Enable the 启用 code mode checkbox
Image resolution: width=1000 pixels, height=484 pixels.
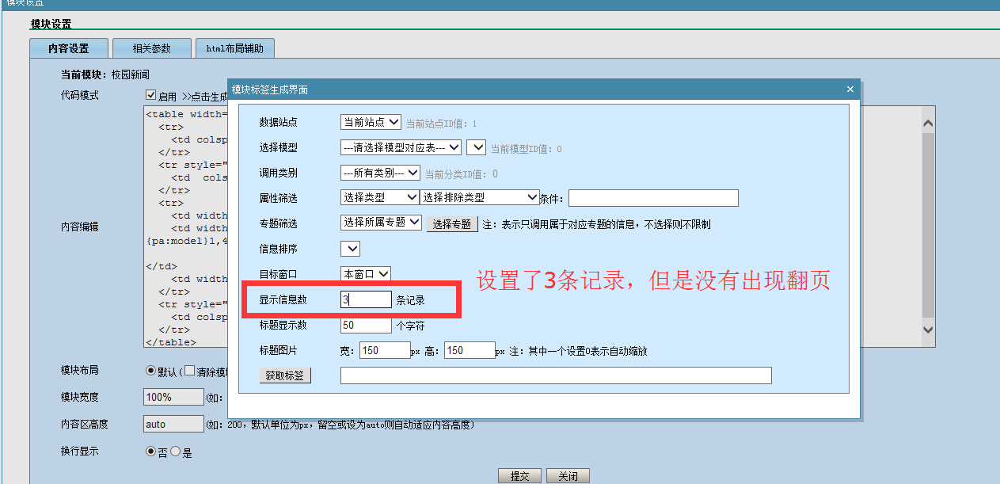[x=151, y=96]
